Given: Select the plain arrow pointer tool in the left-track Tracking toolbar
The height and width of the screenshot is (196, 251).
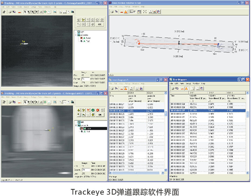Looking at the screenshot, I should [25, 102].
